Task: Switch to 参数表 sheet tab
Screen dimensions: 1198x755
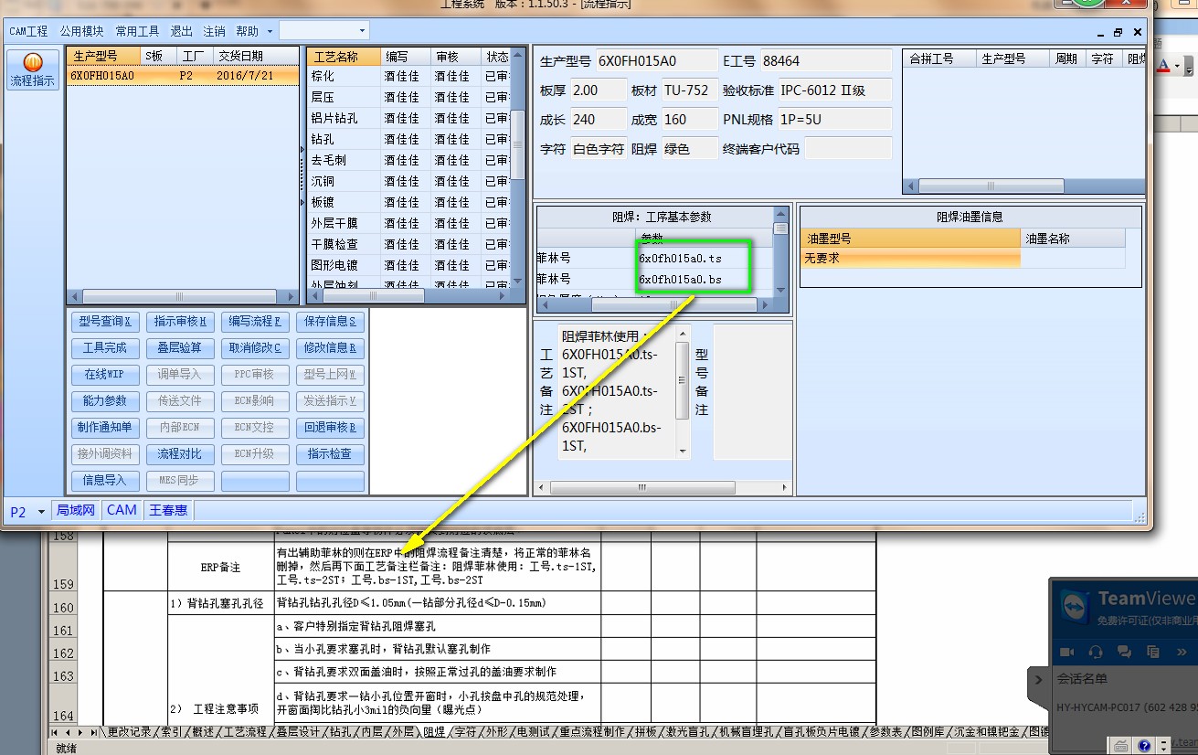Action: click(885, 732)
